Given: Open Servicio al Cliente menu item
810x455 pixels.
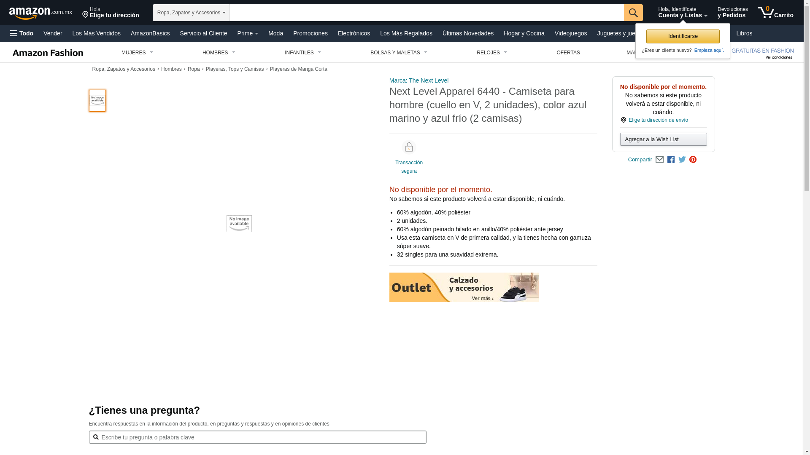Looking at the screenshot, I should [x=203, y=33].
